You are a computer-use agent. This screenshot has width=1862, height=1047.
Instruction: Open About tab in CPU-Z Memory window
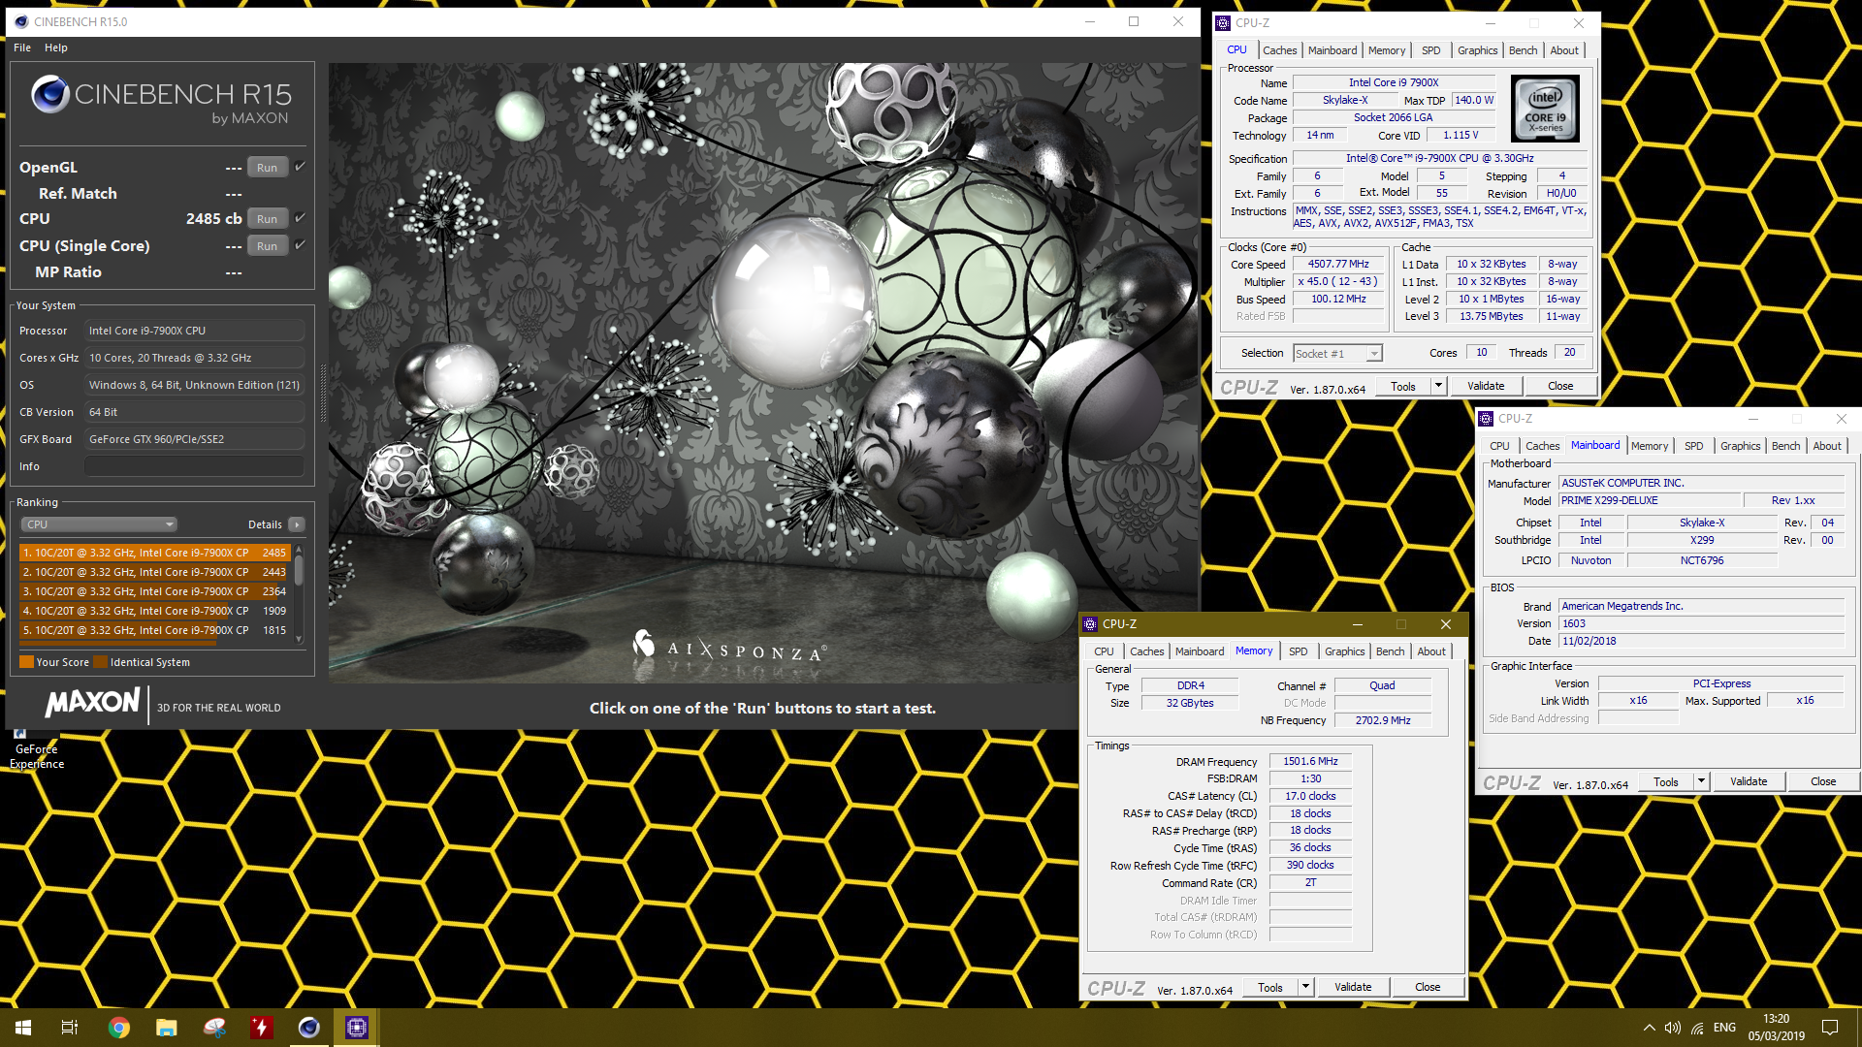[1431, 651]
